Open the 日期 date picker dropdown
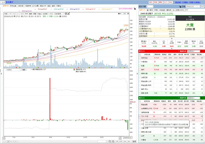The height and width of the screenshot is (144, 205). (x=196, y=6)
